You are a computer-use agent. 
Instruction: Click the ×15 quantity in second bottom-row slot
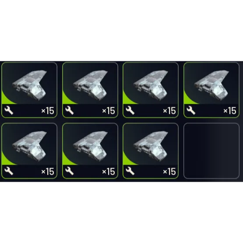pyautogui.click(x=109, y=171)
